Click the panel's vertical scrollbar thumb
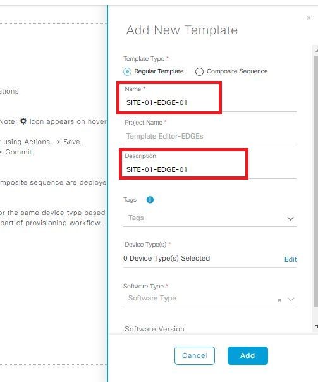 [315, 181]
